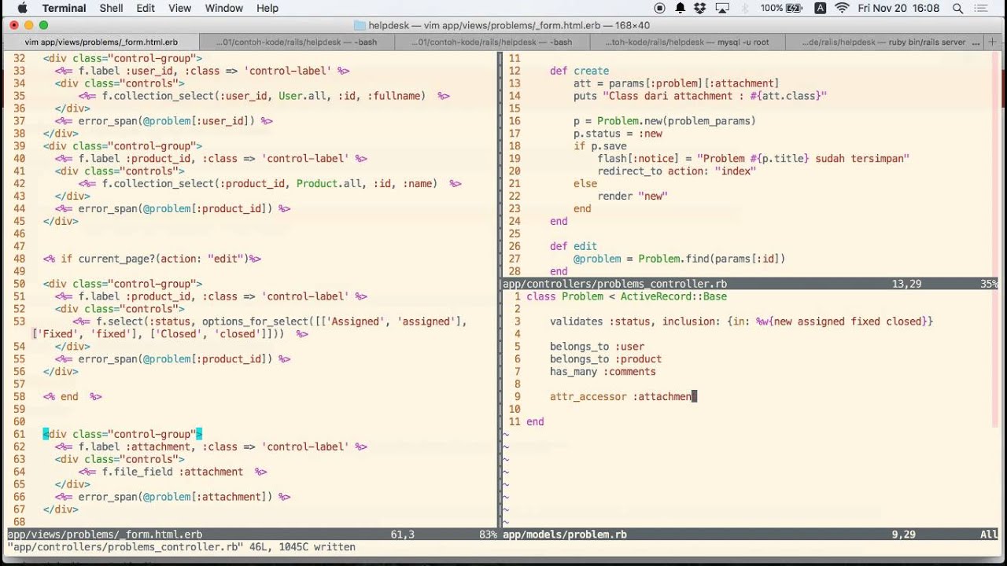The height and width of the screenshot is (566, 1007).
Task: Click the 'f.label :user_id' line
Action: (x=202, y=71)
